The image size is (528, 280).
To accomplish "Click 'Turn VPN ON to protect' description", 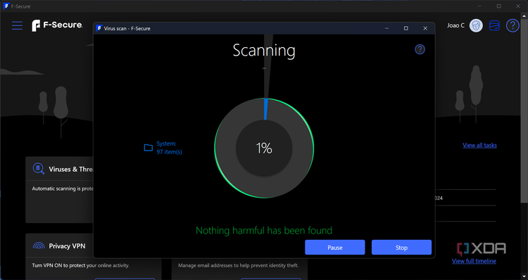I will click(x=80, y=265).
